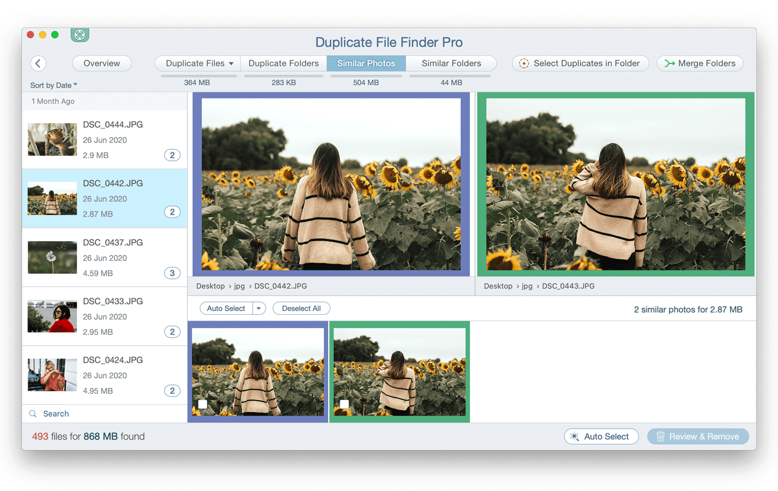778x491 pixels.
Task: Click count badge 2 on DSC_0433.JPG
Action: (x=172, y=332)
